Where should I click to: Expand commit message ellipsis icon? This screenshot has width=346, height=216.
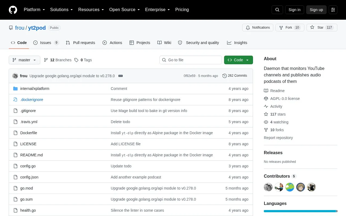coord(121,76)
